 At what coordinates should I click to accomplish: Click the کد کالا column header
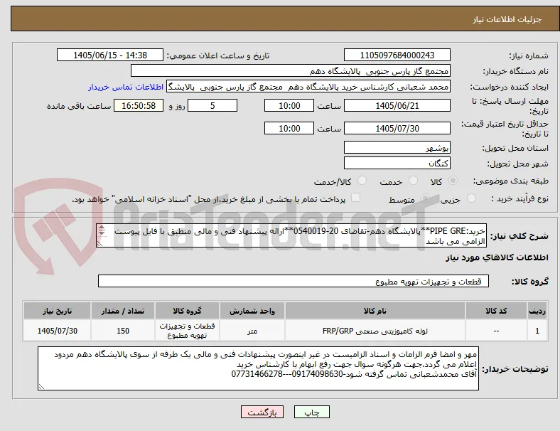pos(496,311)
